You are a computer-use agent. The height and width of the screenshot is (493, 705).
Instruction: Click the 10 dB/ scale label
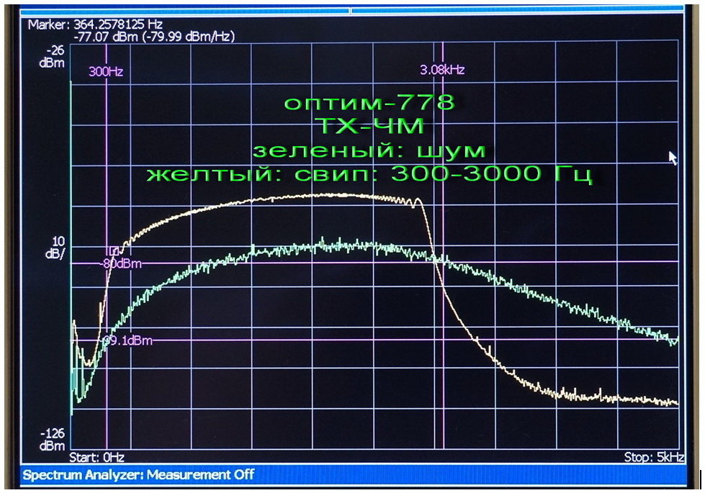tap(55, 248)
